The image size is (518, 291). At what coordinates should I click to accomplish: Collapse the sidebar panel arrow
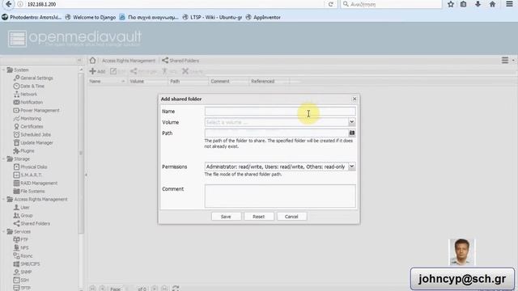(79, 61)
